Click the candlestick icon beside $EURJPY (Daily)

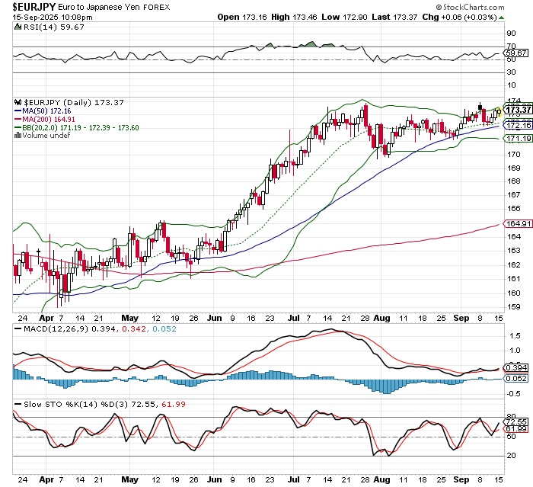[x=19, y=101]
